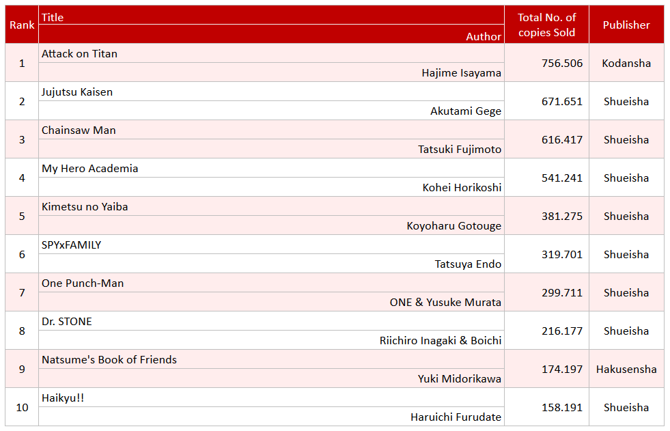The width and height of the screenshot is (670, 431).
Task: Click Shueisha publisher in My Hero Academia row
Action: pyautogui.click(x=626, y=178)
